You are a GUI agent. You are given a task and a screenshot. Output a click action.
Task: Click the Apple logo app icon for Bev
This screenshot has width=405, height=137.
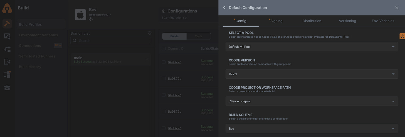(80, 15)
